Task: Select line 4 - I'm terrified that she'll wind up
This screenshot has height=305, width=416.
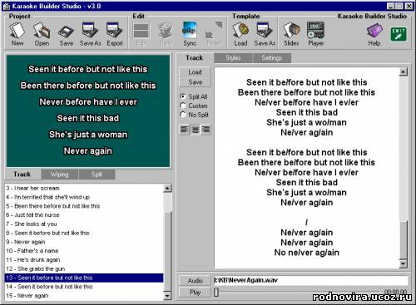Action: 84,197
